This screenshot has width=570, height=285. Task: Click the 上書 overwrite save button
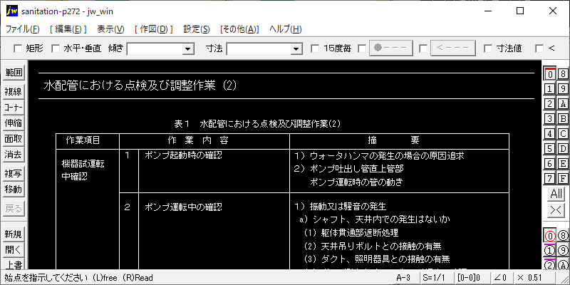[x=13, y=264]
